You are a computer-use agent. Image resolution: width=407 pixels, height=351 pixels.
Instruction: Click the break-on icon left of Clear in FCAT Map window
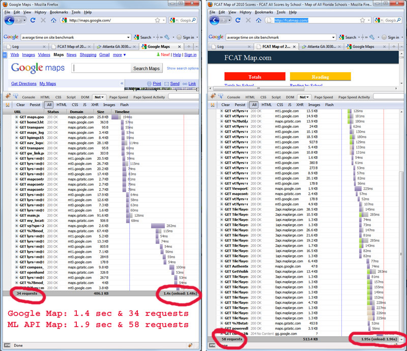click(x=213, y=105)
